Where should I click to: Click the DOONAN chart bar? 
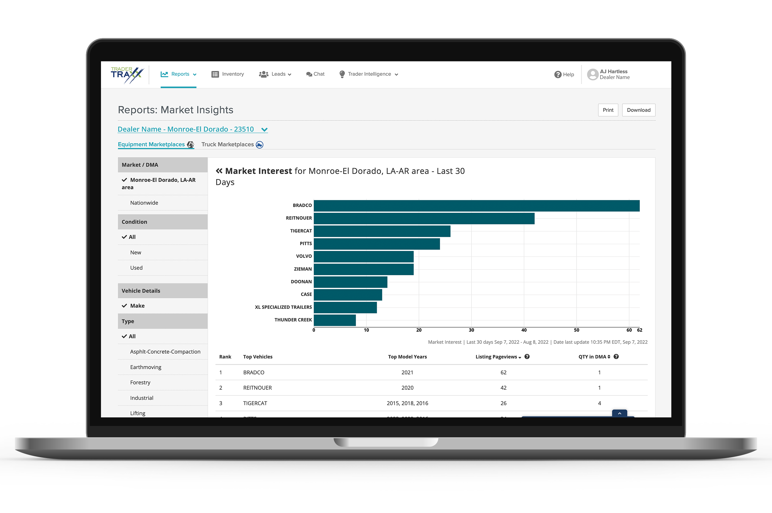(x=351, y=282)
